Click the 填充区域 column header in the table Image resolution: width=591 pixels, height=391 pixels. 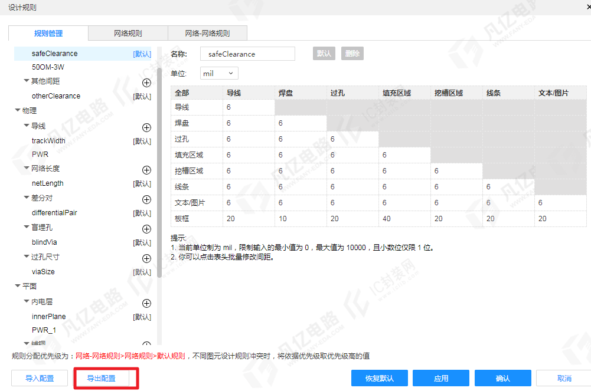[404, 93]
